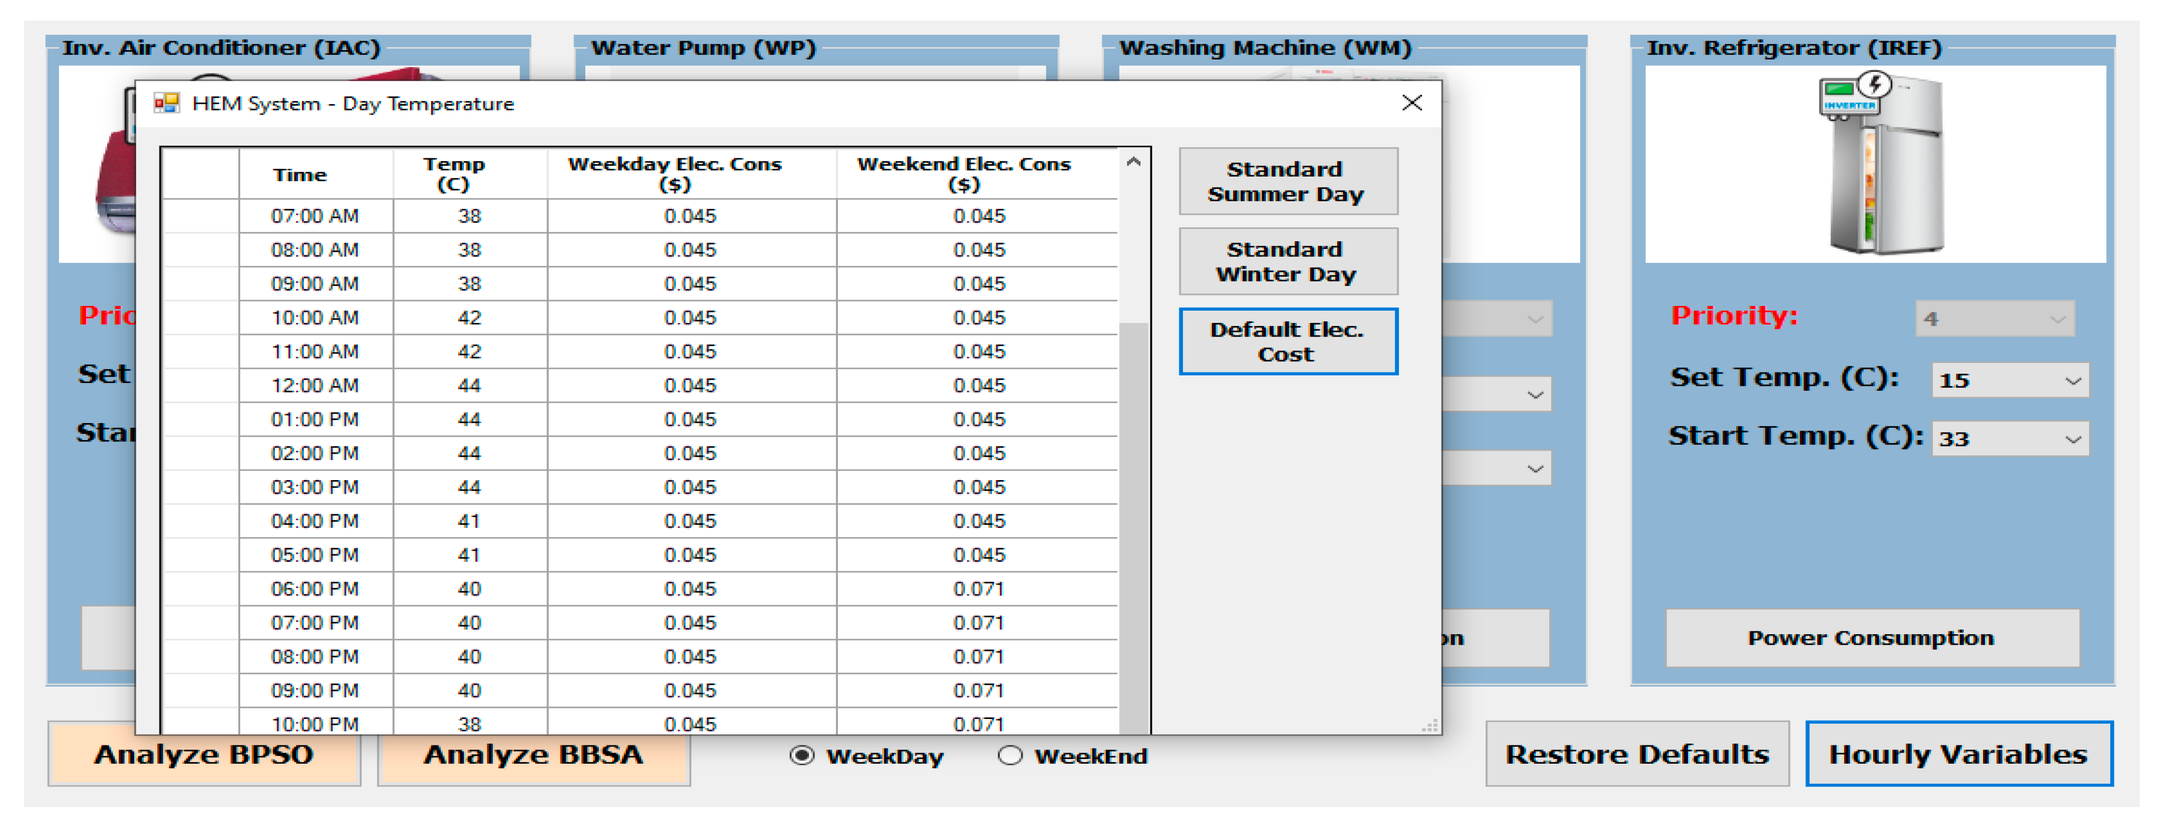Close the Day Temperature dialog
Viewport: 2158px width, 829px height.
pyautogui.click(x=1411, y=103)
